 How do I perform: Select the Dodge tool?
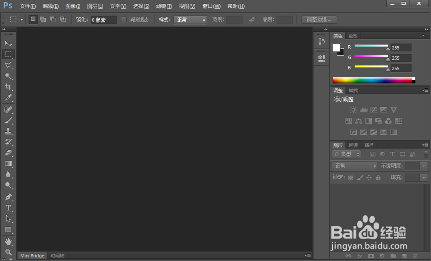click(x=8, y=186)
